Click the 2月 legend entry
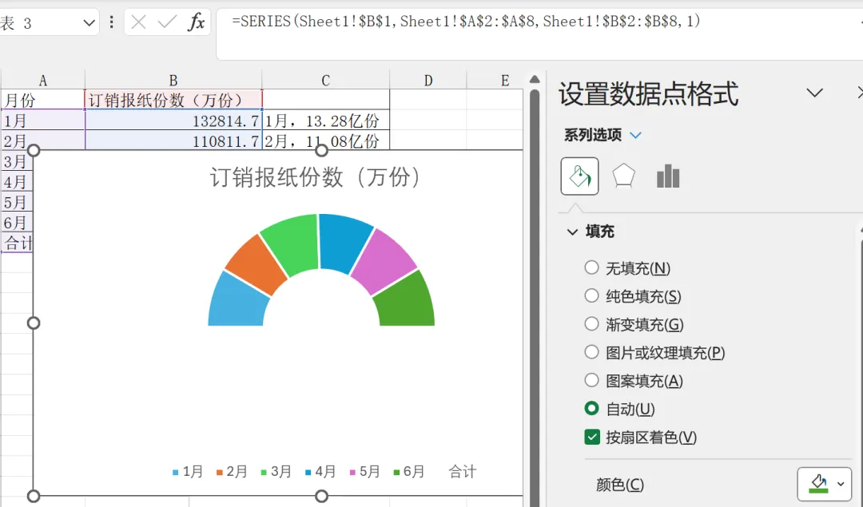Image resolution: width=863 pixels, height=507 pixels. click(232, 471)
